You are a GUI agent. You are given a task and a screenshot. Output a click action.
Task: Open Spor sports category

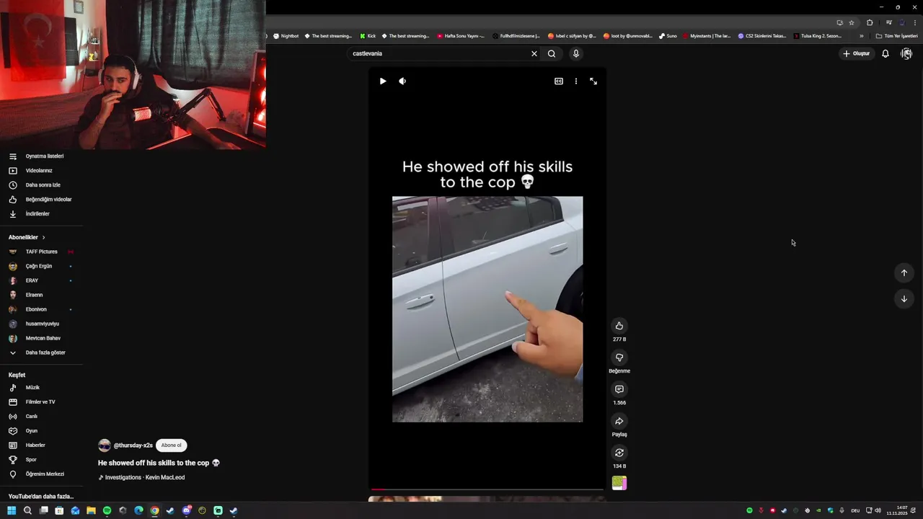pos(41,460)
